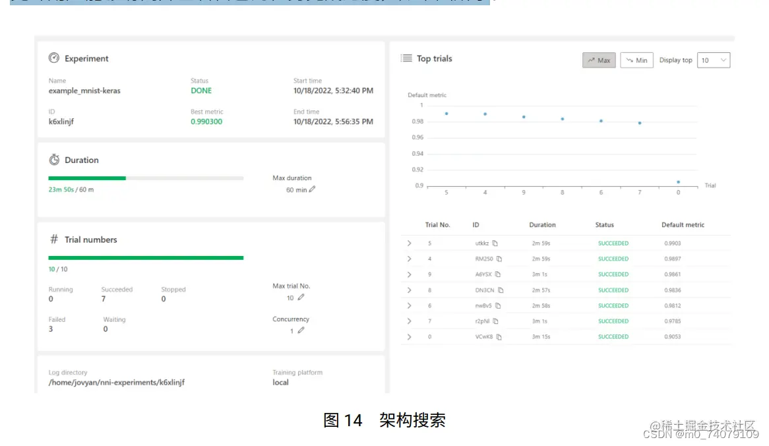Sort by Trial No. column header

[x=437, y=225]
